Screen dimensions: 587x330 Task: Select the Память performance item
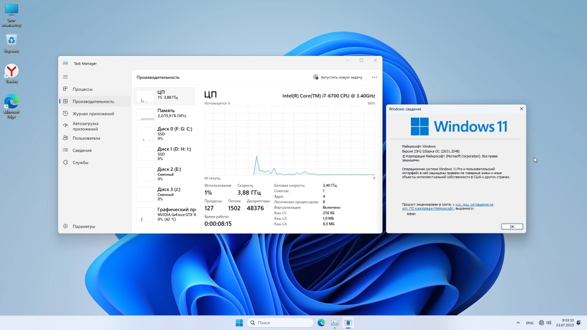[x=164, y=114]
